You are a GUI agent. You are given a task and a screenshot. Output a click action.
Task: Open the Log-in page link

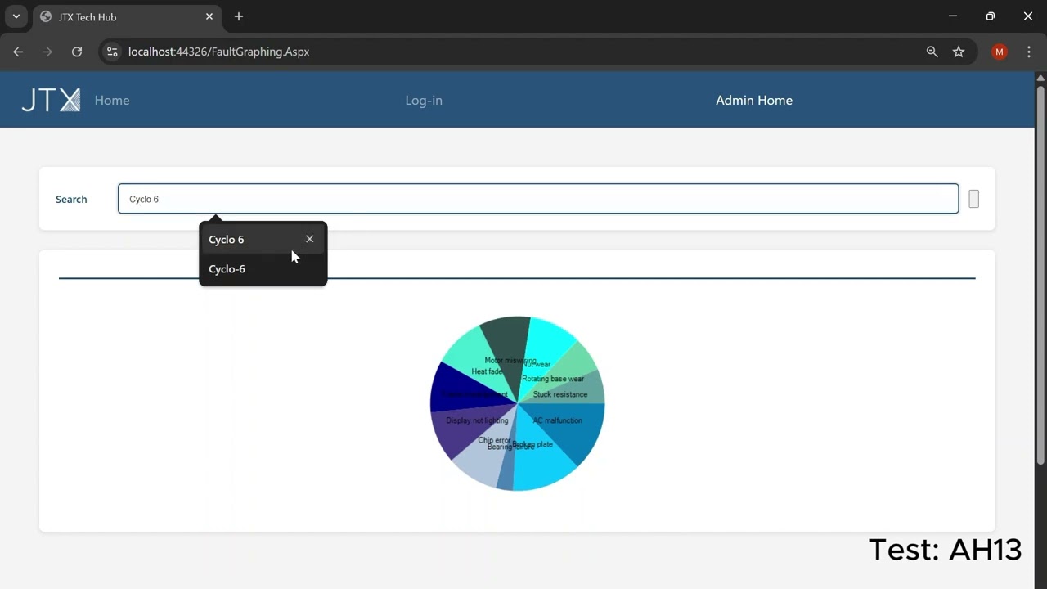(424, 100)
